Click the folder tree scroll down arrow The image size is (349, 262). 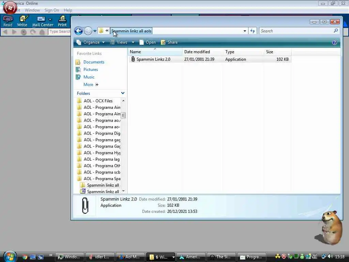point(123,191)
